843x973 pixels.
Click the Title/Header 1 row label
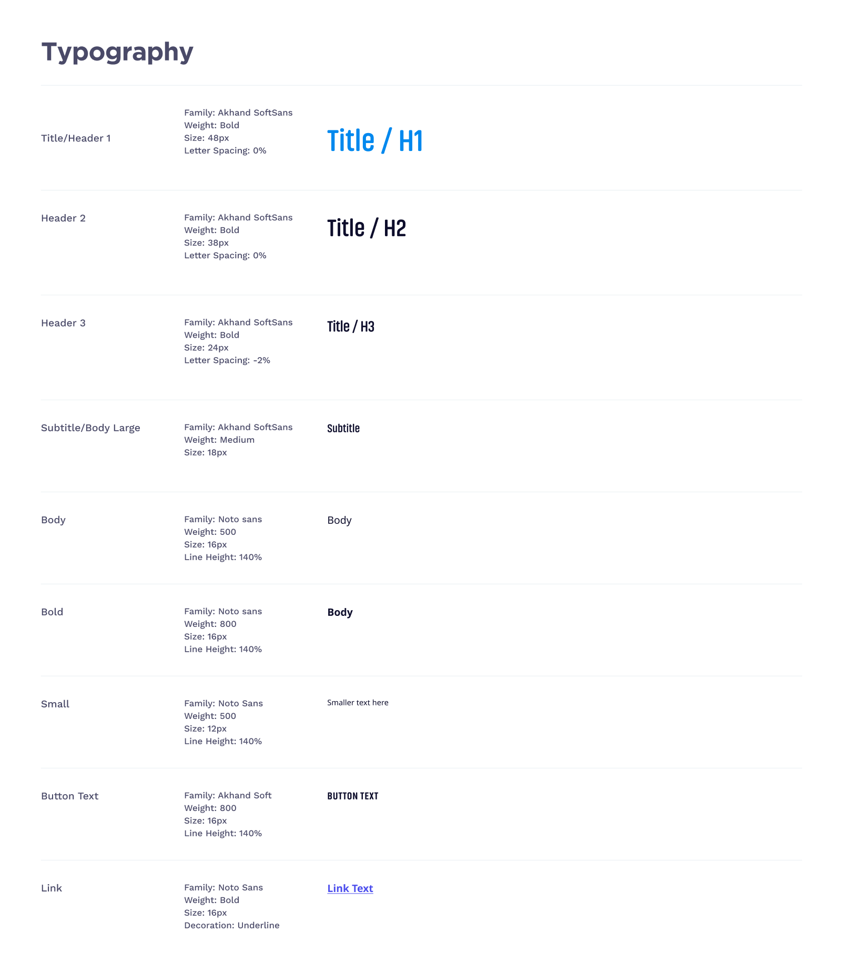click(x=76, y=138)
